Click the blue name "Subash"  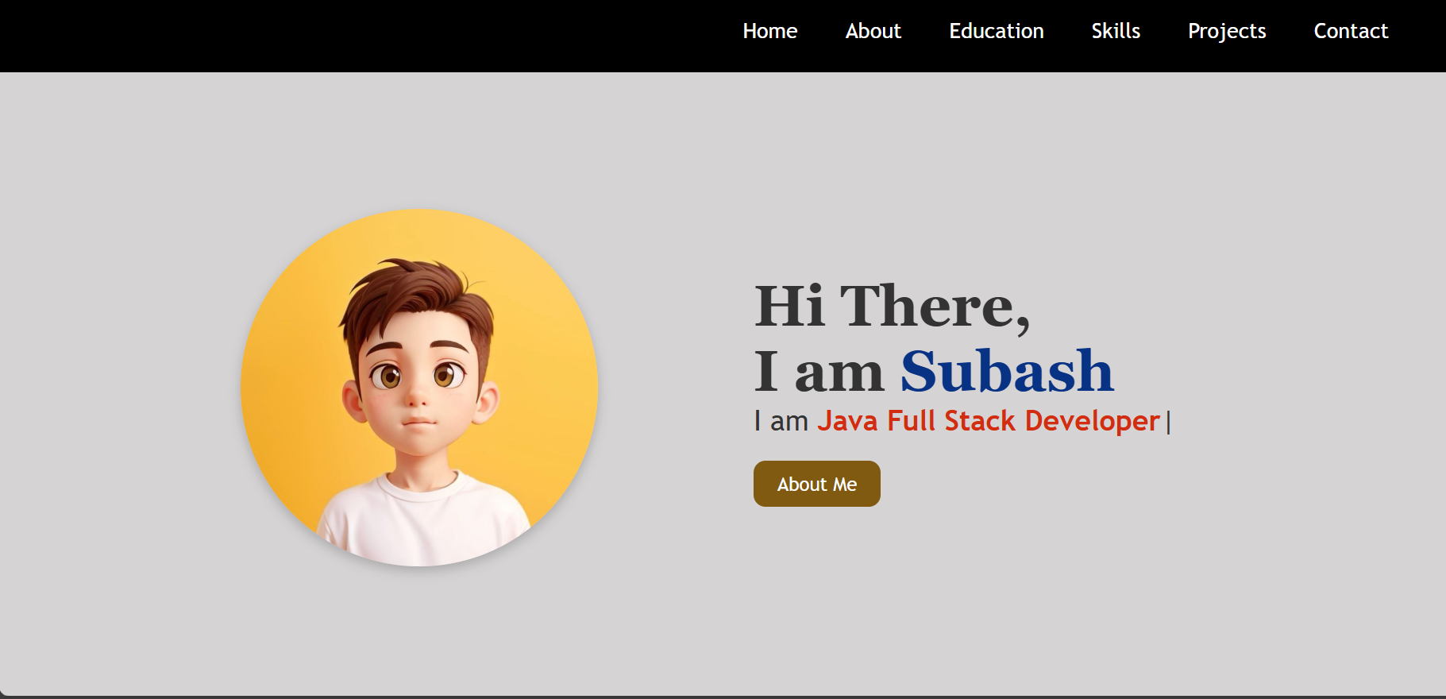click(1006, 371)
